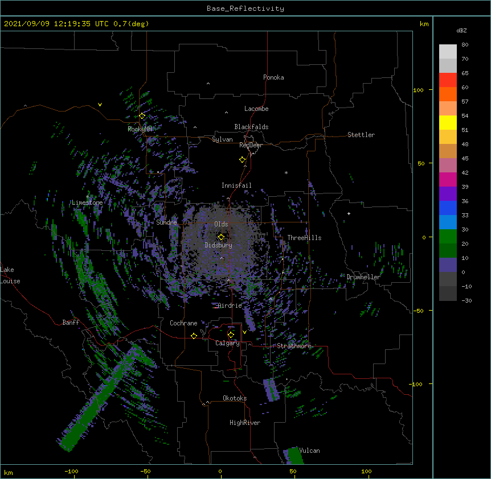The width and height of the screenshot is (491, 479).
Task: Click the yellow diamond marker above Calgary
Action: (231, 335)
